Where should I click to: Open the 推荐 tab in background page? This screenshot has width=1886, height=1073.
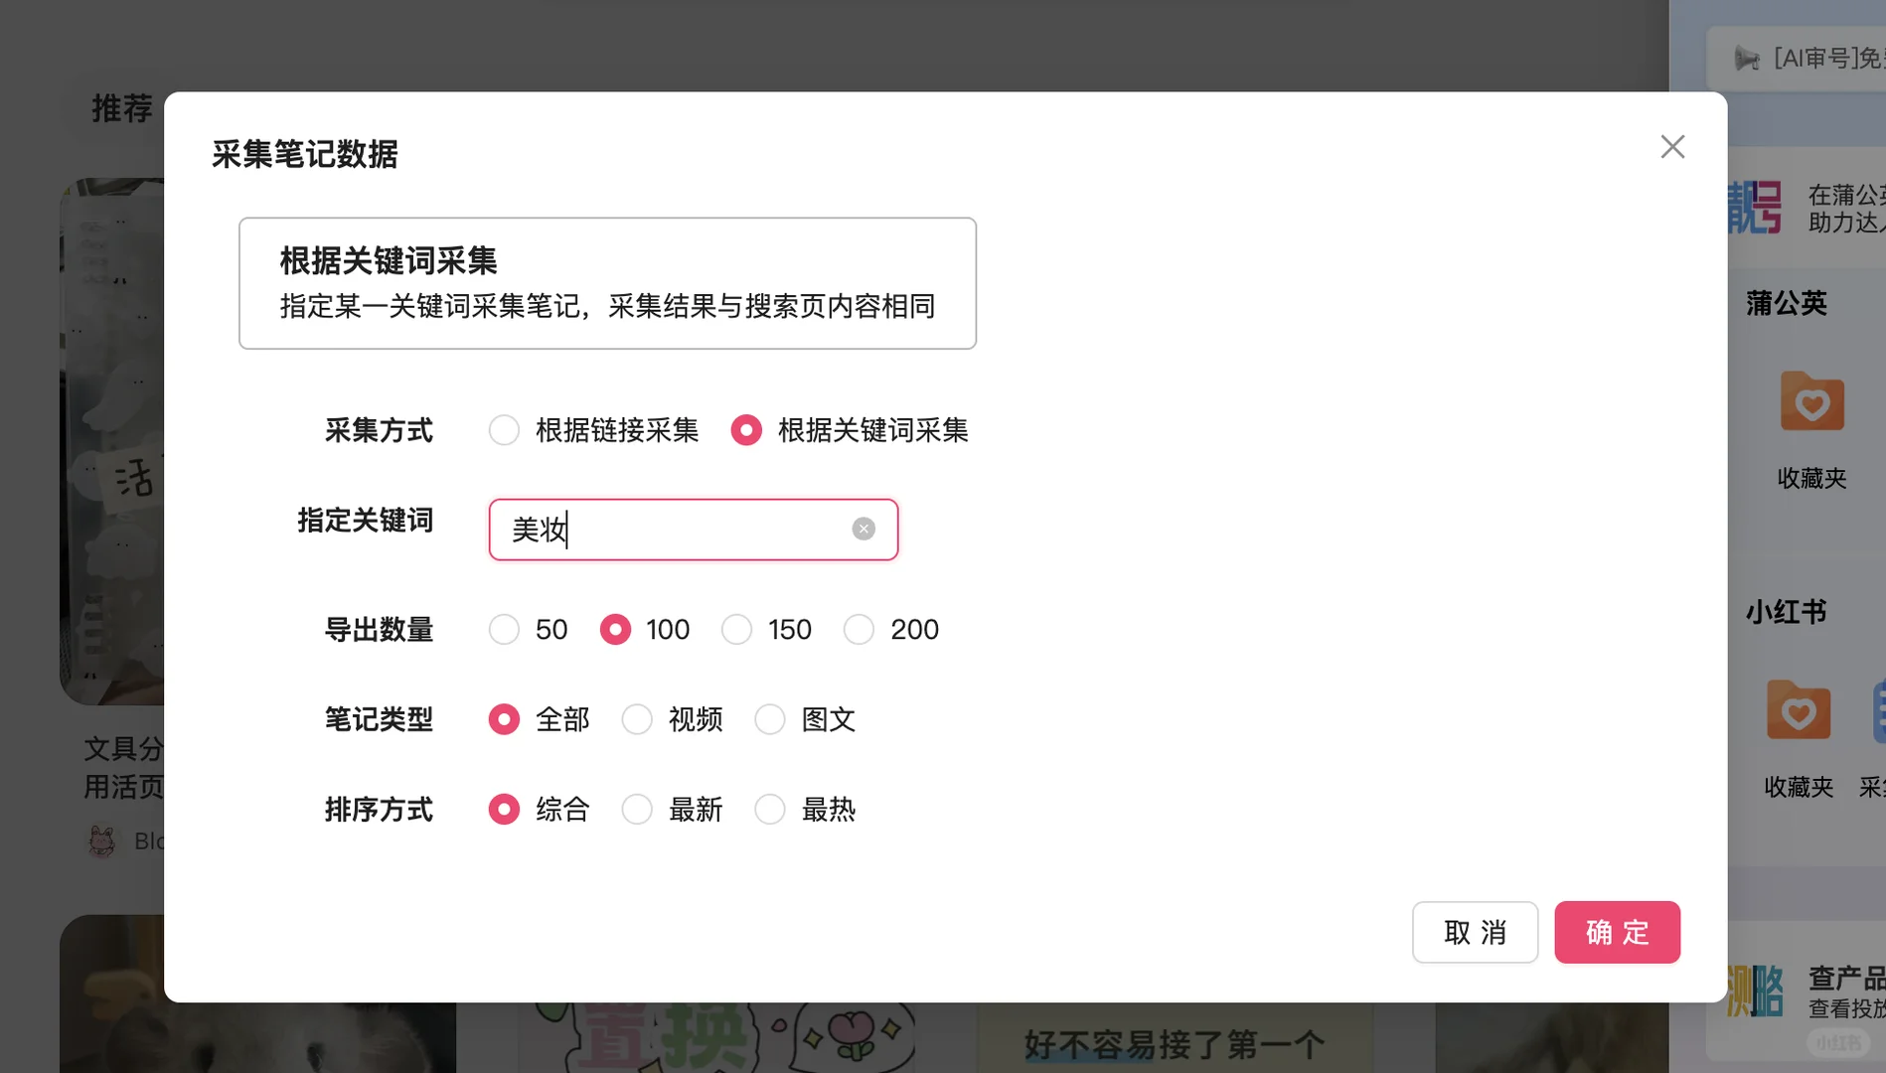(122, 108)
